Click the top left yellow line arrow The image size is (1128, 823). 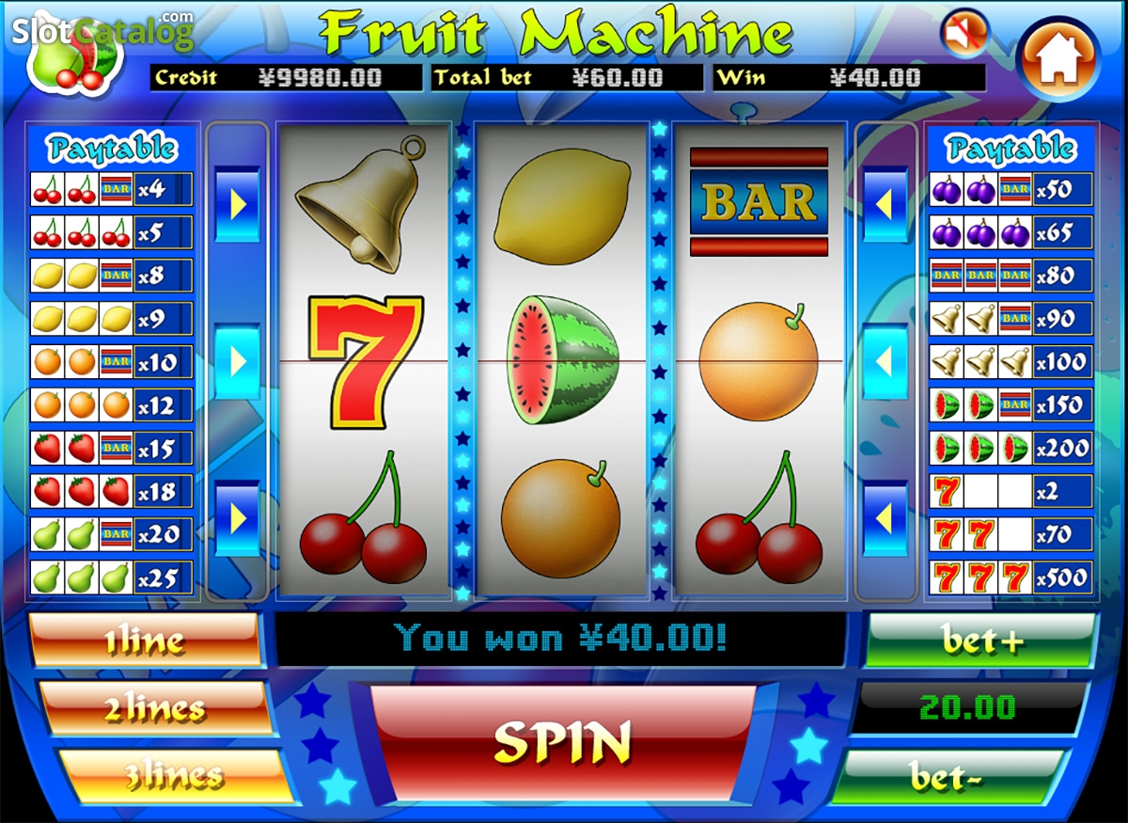click(237, 204)
